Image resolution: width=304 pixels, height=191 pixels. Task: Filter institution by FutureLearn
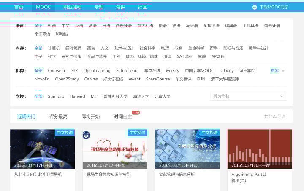[128, 71]
